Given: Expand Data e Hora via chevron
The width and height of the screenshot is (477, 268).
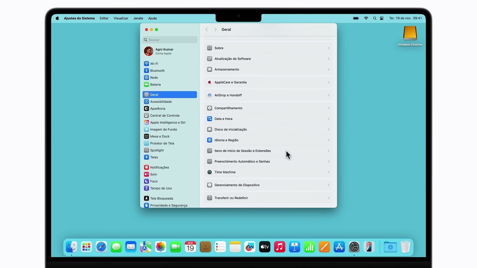Looking at the screenshot, I should (328, 119).
